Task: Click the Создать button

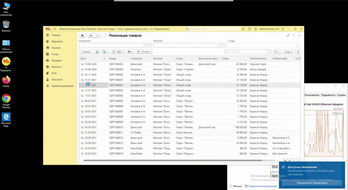Action: click(x=86, y=52)
